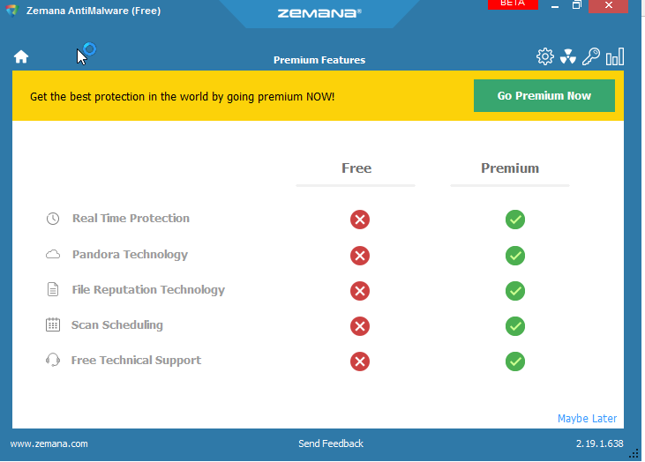Click the Pandora Technology label
Viewport: 645px width, 462px height.
click(130, 255)
